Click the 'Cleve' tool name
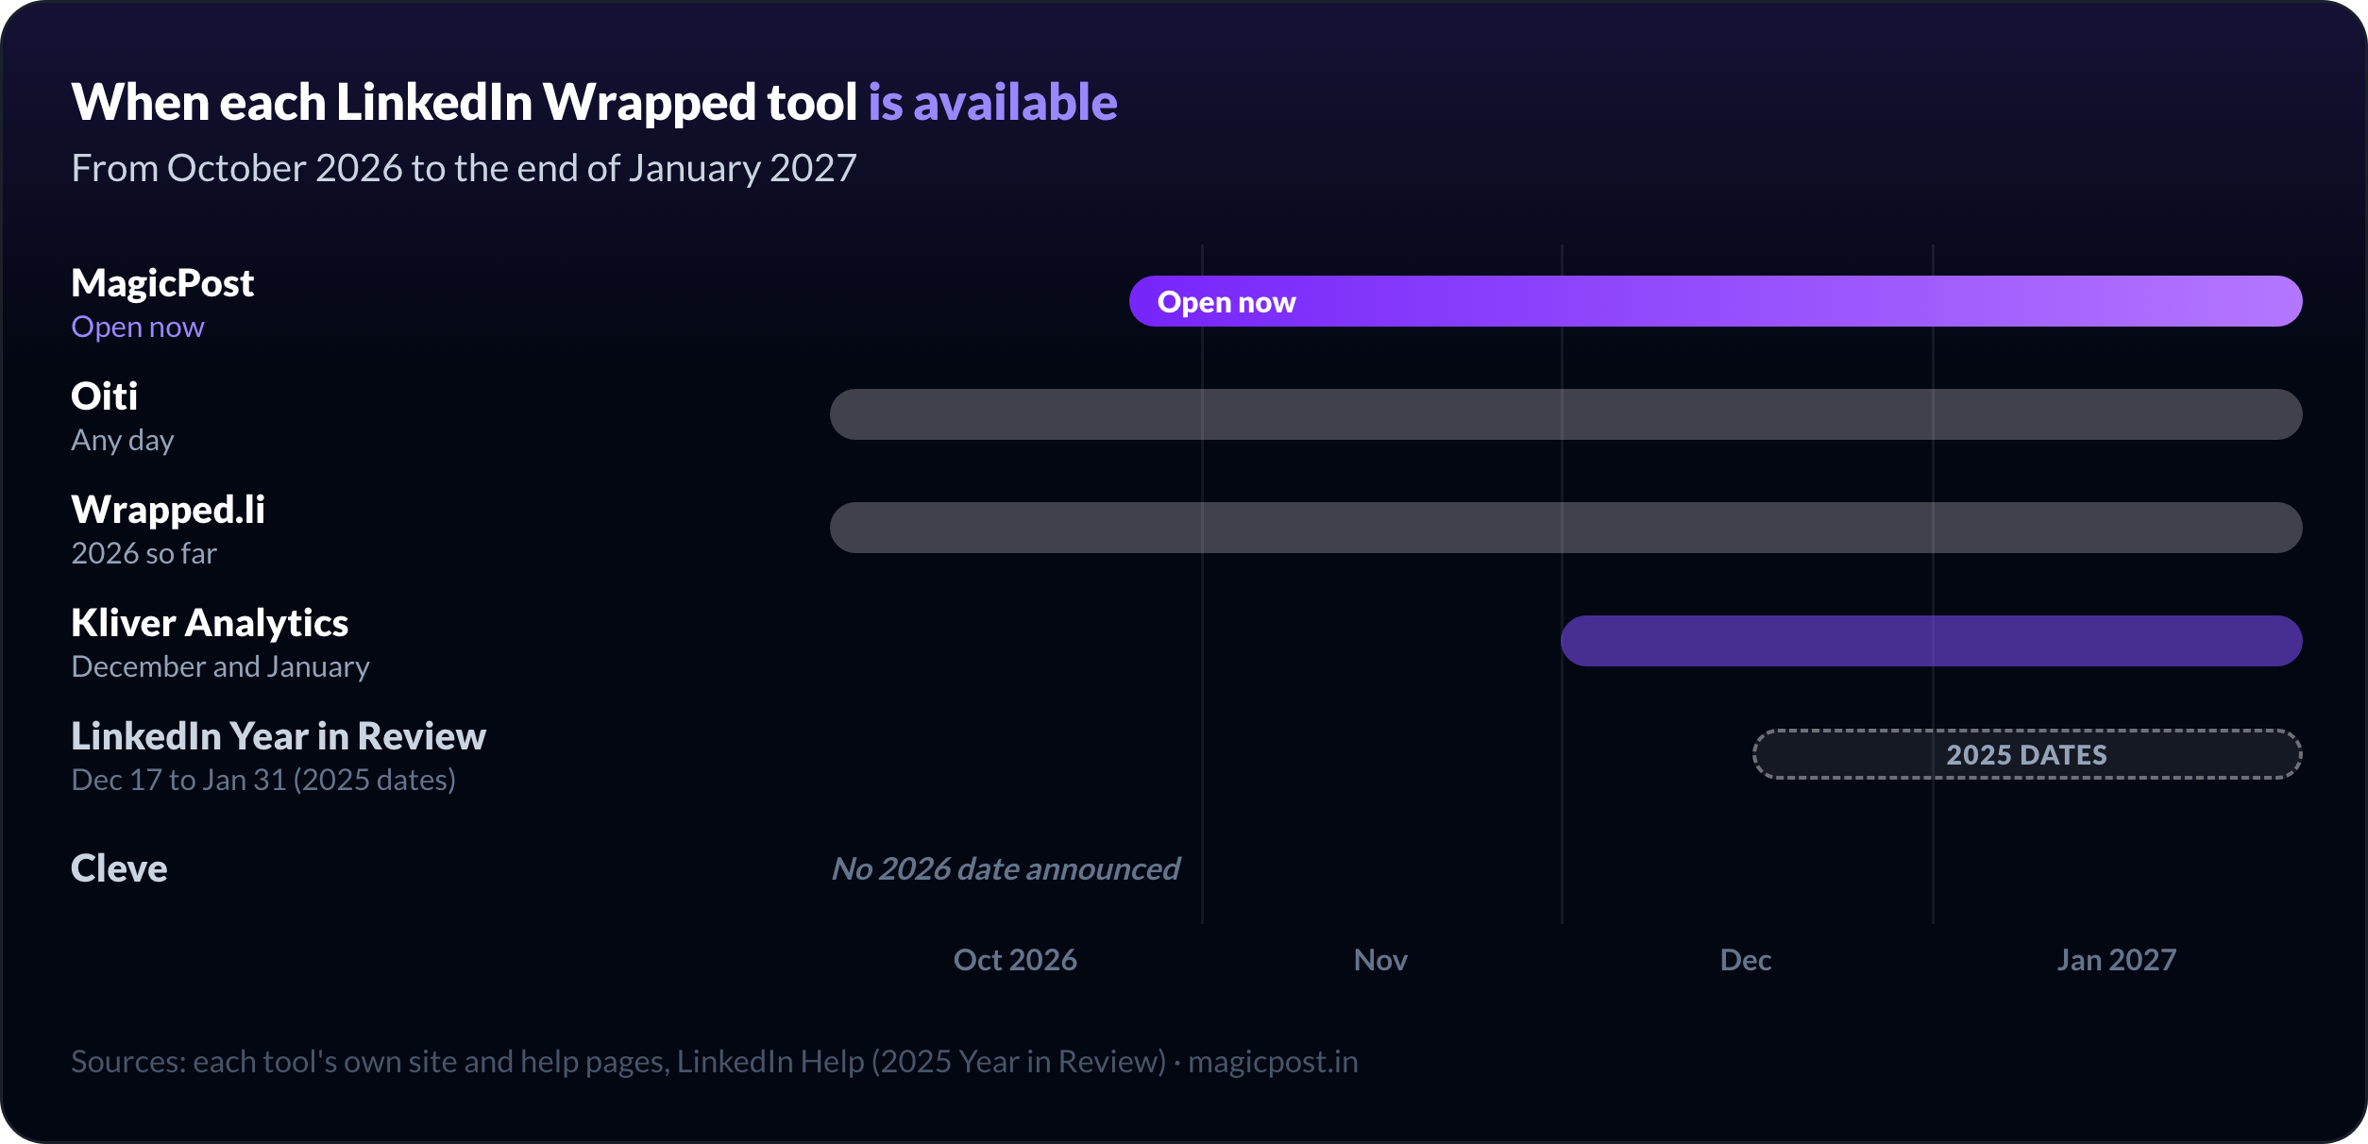Viewport: 2368px width, 1144px height. (x=119, y=868)
